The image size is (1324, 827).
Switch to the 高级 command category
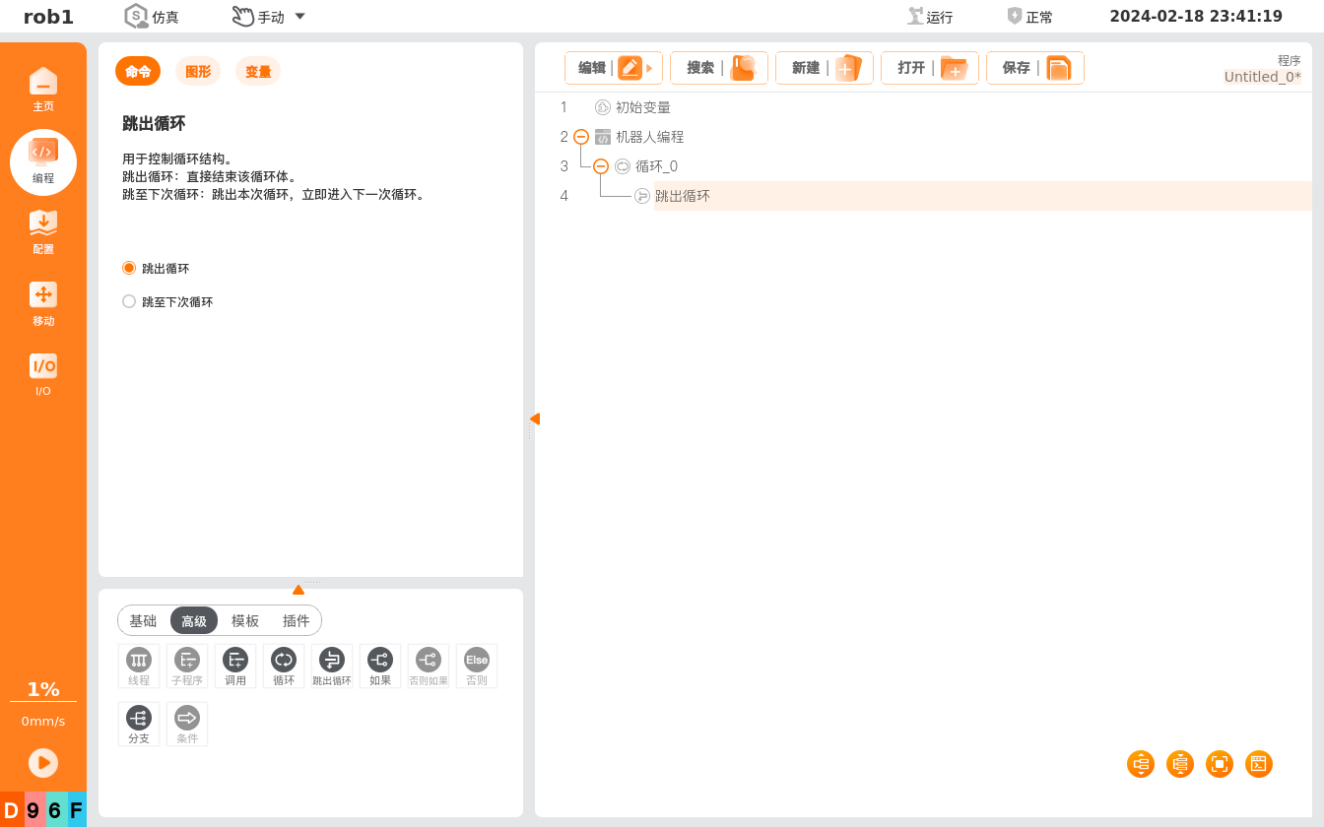194,621
